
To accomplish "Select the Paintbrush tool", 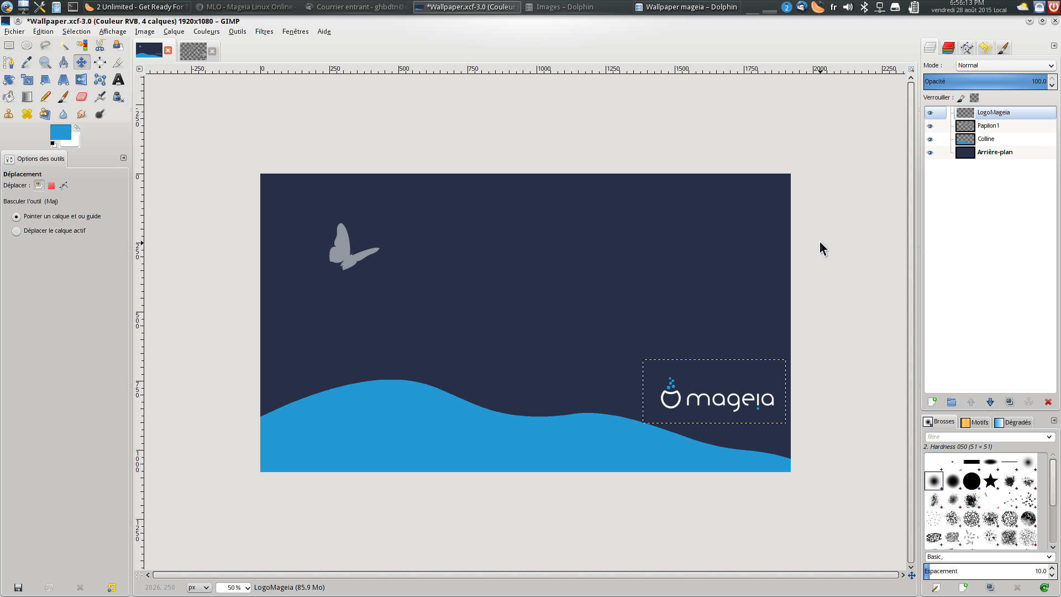I will pos(64,97).
